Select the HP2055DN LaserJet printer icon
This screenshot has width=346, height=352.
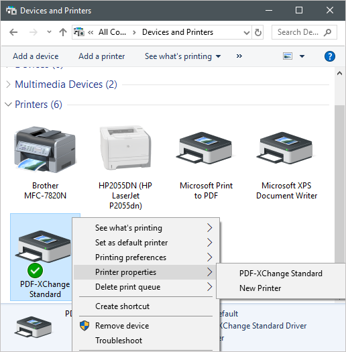point(125,148)
